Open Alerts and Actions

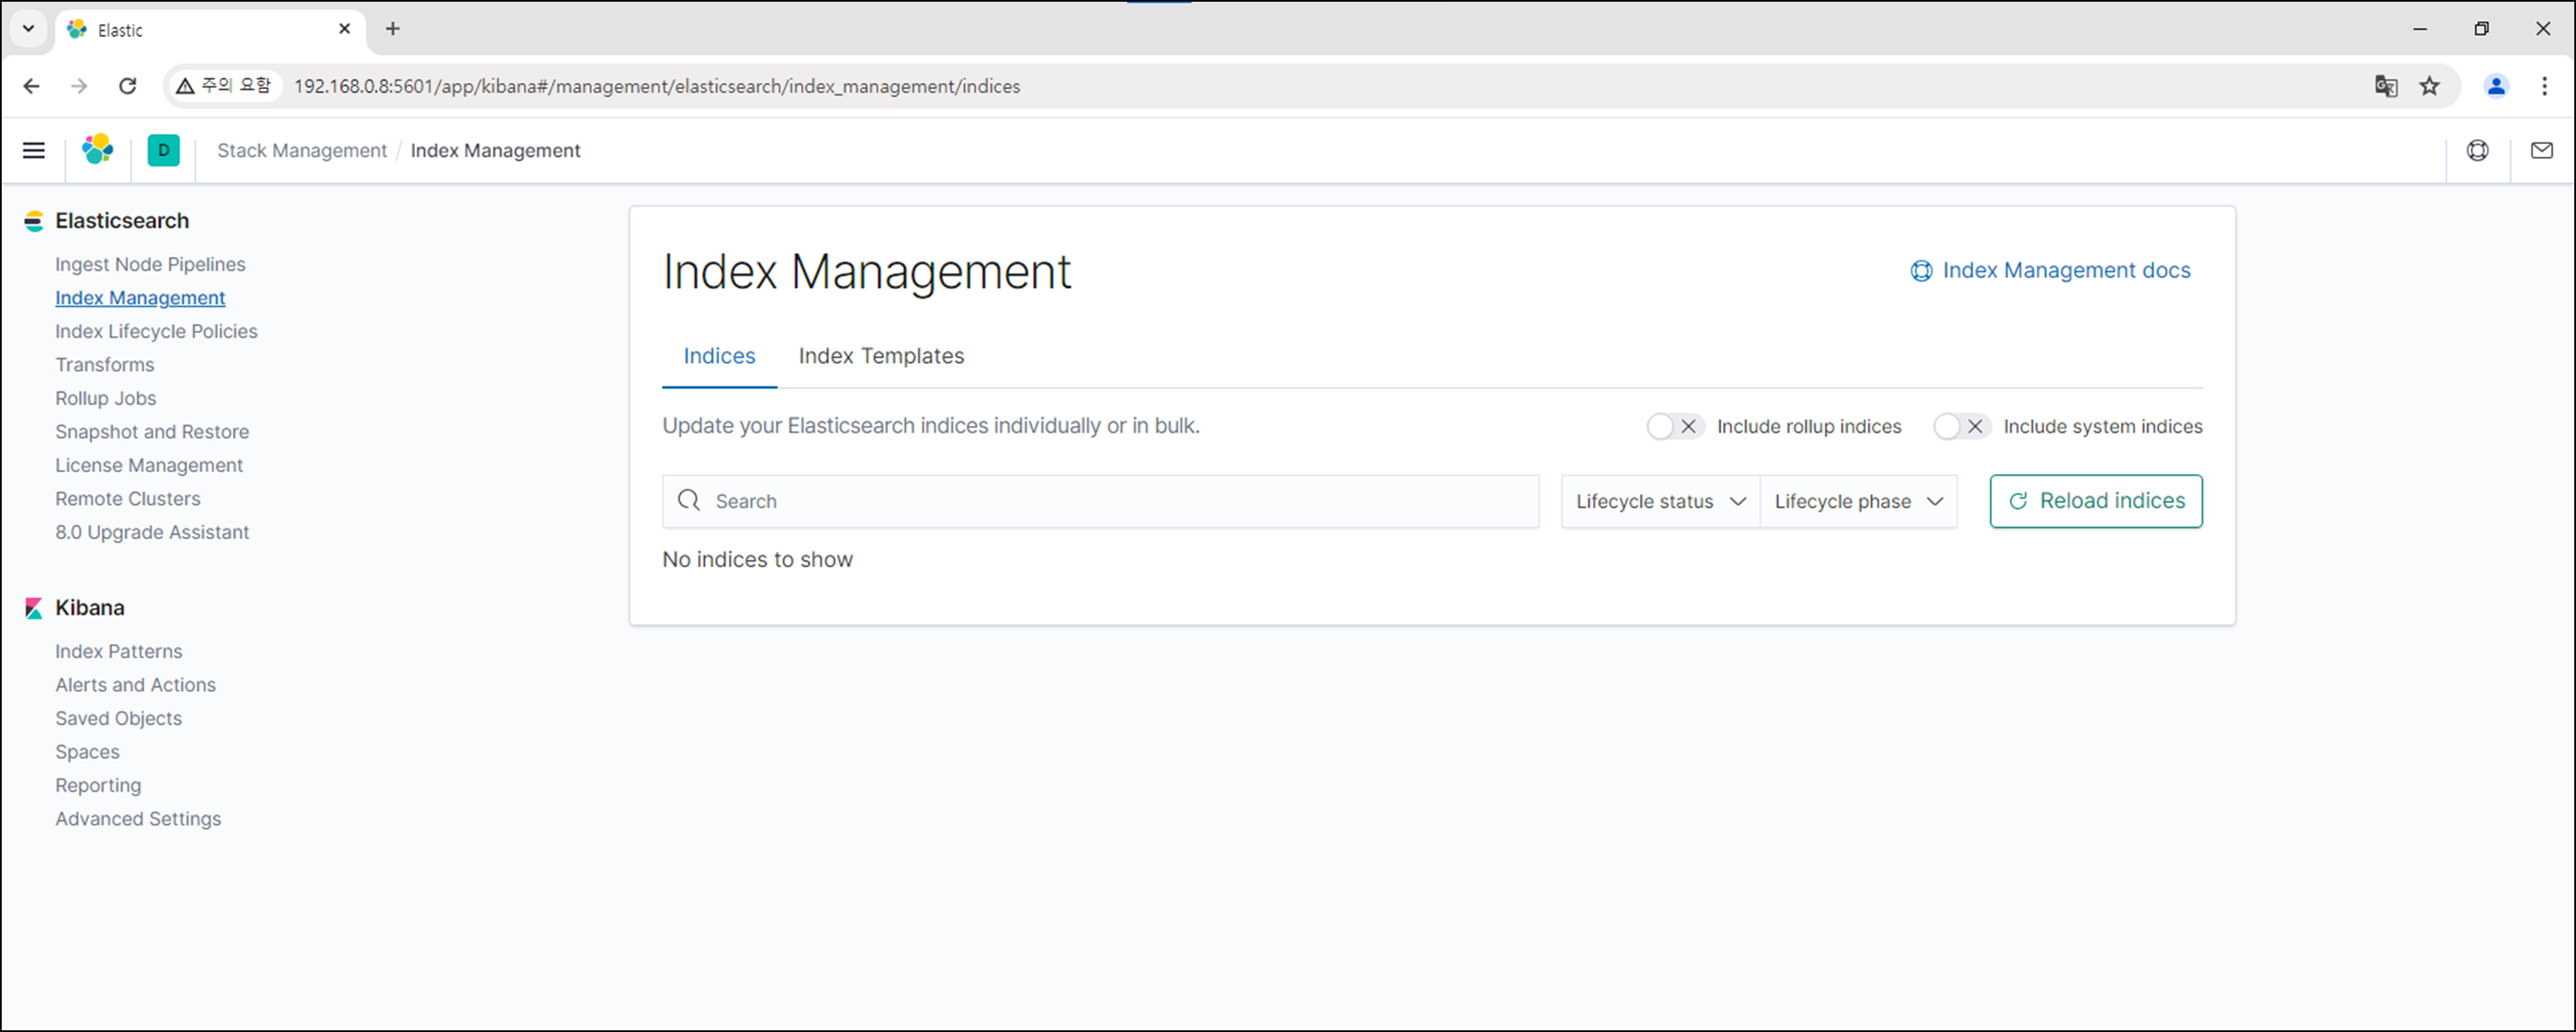point(135,685)
